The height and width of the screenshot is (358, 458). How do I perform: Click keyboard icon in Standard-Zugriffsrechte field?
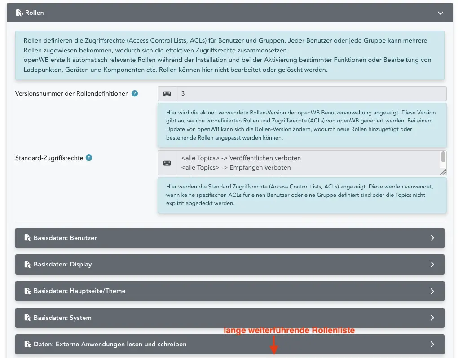pyautogui.click(x=167, y=163)
